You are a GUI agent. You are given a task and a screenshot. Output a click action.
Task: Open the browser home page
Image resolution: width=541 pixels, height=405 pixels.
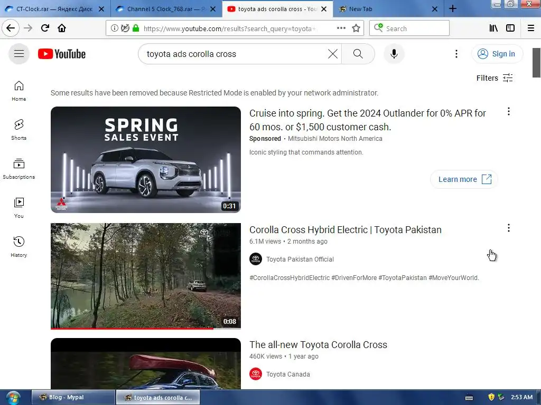pyautogui.click(x=62, y=28)
